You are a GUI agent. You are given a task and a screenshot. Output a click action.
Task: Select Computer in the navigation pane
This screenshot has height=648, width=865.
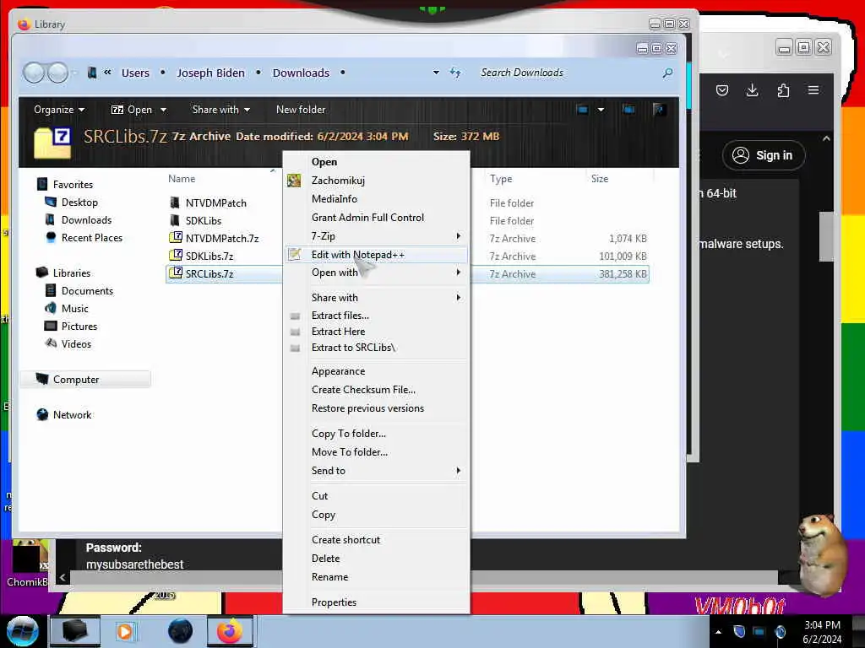coord(76,380)
